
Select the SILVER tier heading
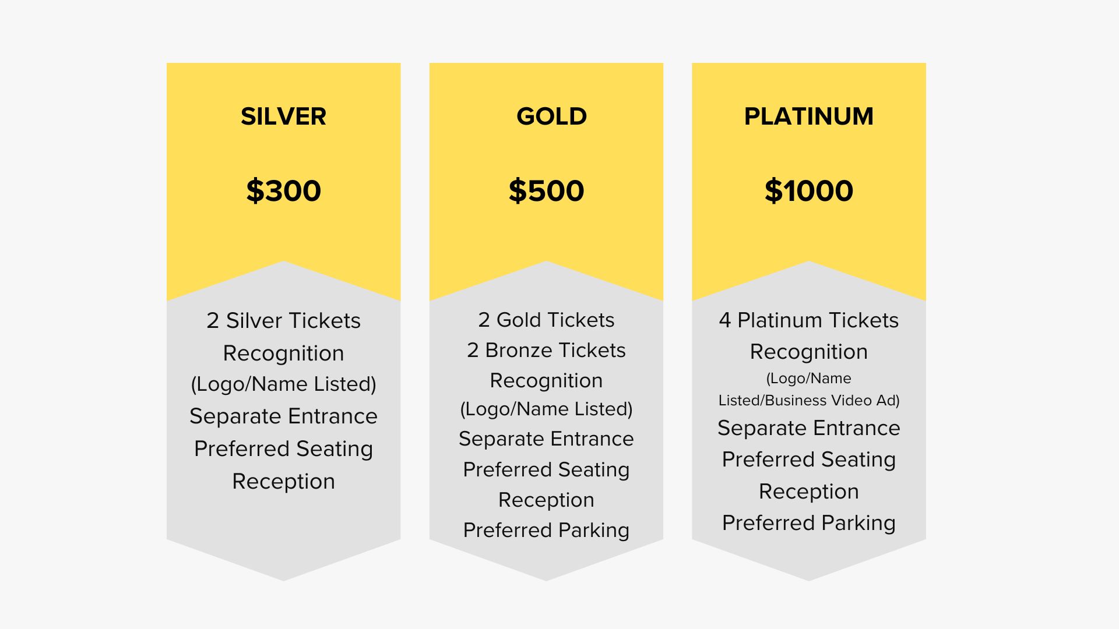283,116
